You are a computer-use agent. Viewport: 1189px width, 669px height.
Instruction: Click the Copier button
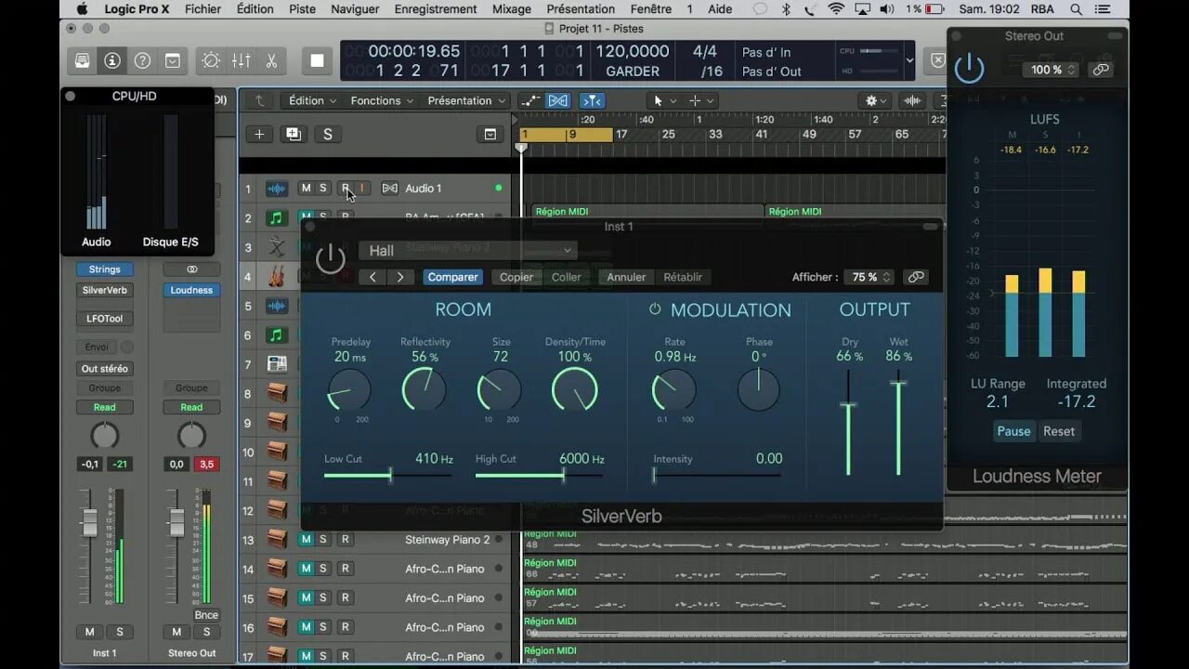tap(516, 277)
